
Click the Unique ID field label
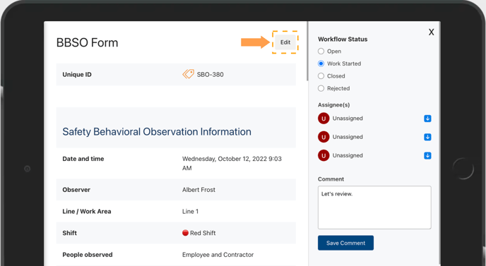[x=77, y=75]
